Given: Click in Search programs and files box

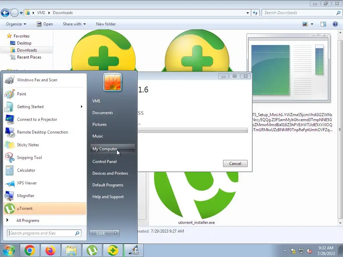Looking at the screenshot, I should [x=44, y=233].
